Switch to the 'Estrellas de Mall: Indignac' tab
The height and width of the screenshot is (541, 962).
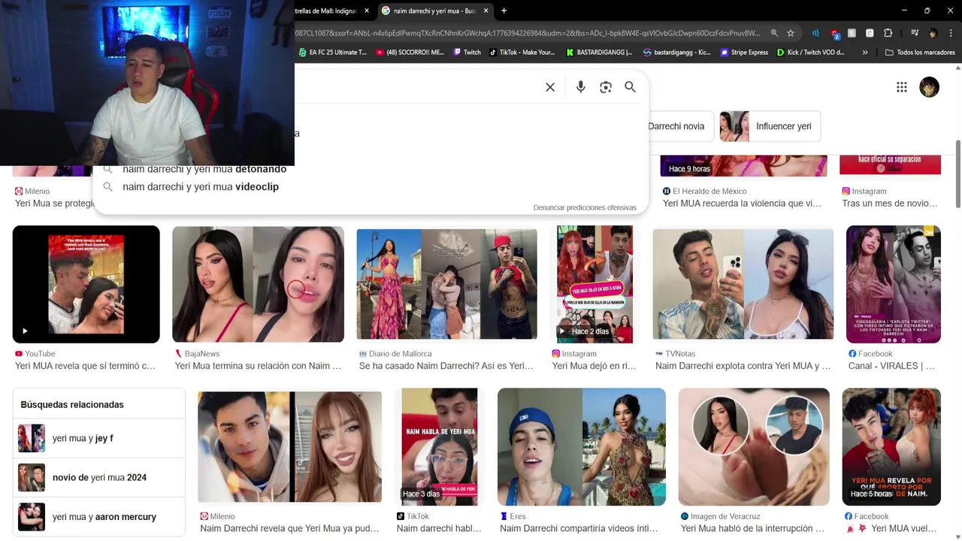tap(328, 11)
